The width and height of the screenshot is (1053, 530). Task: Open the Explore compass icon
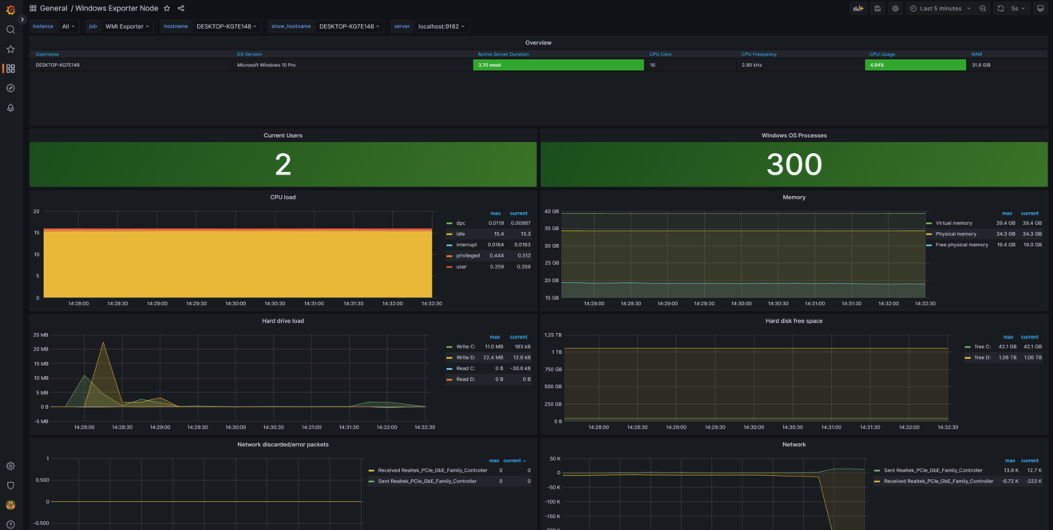10,88
